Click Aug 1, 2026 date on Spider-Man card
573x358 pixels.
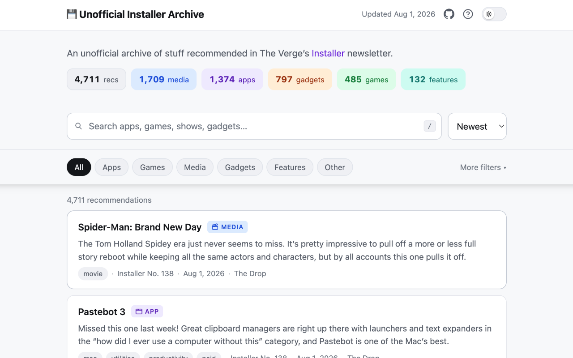204,273
